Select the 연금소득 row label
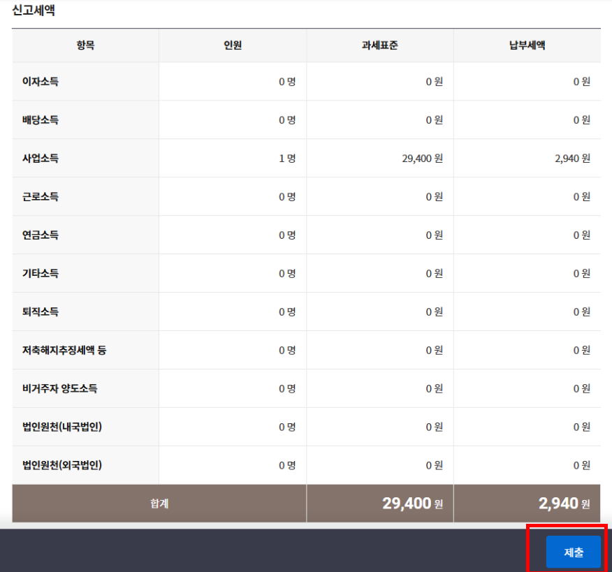The height and width of the screenshot is (572, 612). click(41, 235)
